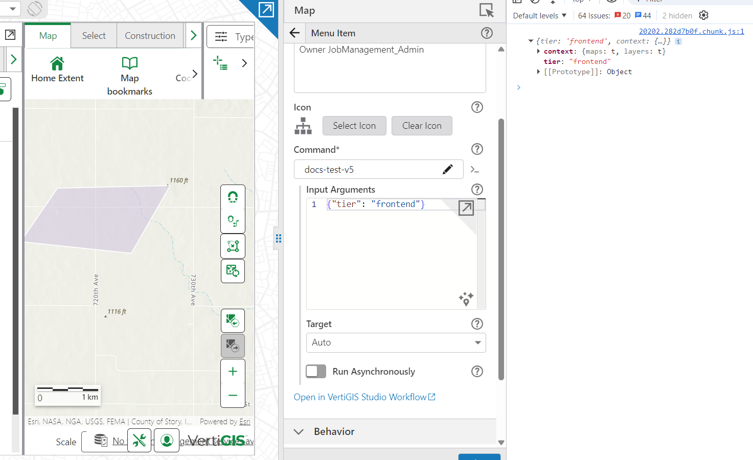This screenshot has height=460, width=753.
Task: Click the blue corner pop-out arrow icon
Action: 266,9
